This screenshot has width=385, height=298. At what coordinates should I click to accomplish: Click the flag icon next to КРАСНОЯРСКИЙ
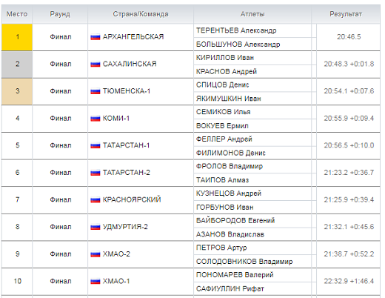[x=96, y=199]
